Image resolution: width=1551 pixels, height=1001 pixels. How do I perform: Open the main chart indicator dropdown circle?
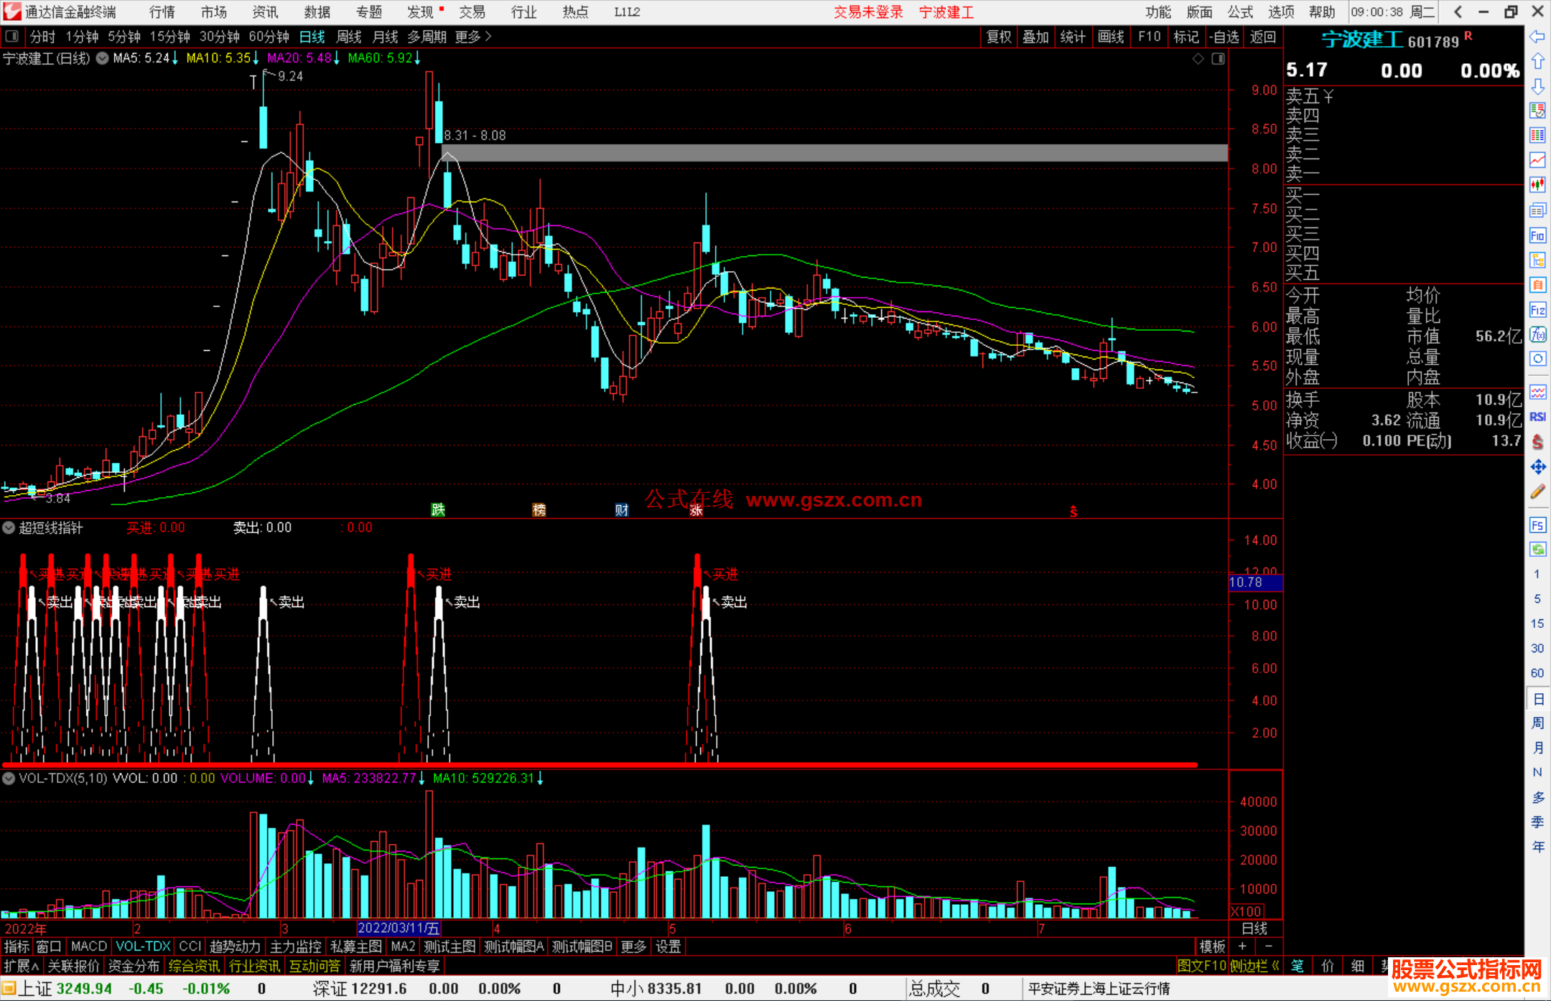pyautogui.click(x=102, y=59)
